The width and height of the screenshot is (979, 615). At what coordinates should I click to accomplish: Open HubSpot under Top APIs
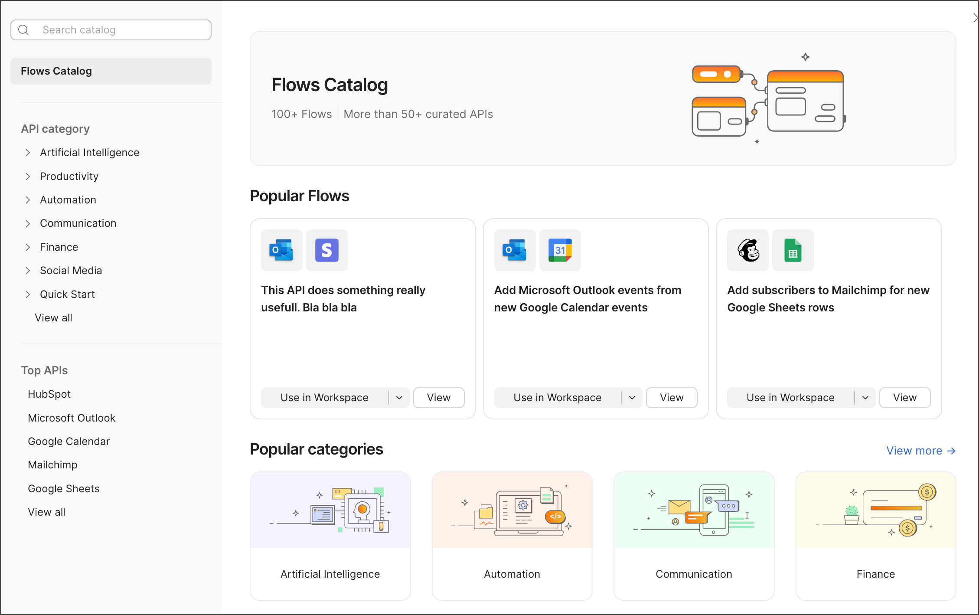49,394
